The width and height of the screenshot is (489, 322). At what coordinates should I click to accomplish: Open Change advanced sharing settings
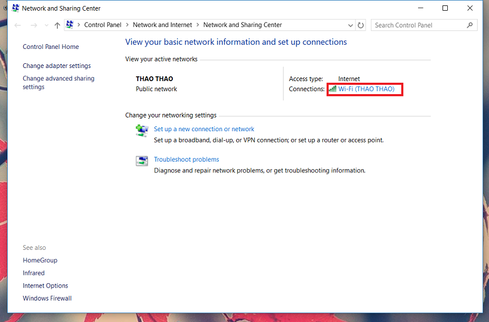tap(58, 83)
